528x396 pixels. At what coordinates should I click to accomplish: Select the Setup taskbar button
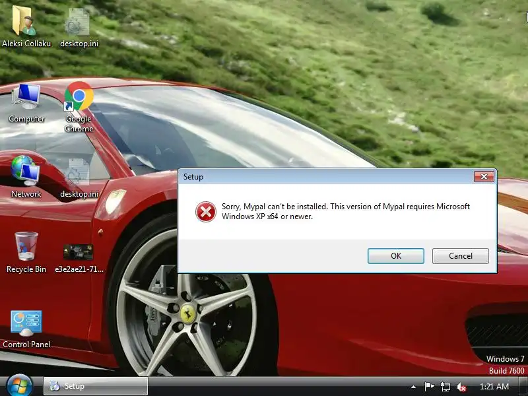point(96,386)
